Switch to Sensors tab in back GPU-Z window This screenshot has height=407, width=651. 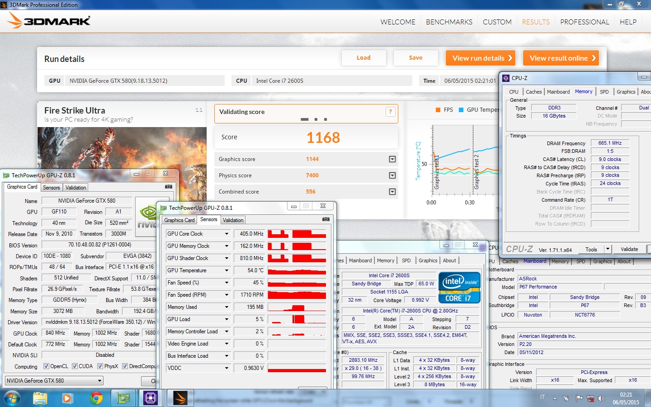coord(52,188)
